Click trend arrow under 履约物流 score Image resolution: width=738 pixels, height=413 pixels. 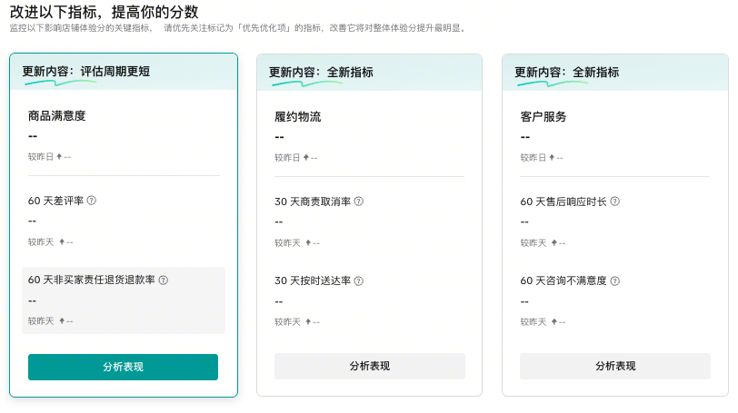[306, 157]
